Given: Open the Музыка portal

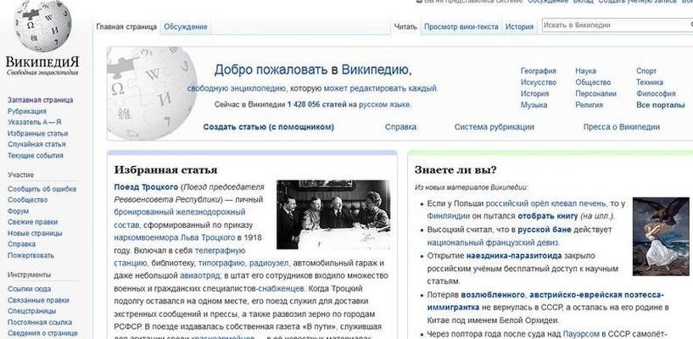Looking at the screenshot, I should (534, 105).
